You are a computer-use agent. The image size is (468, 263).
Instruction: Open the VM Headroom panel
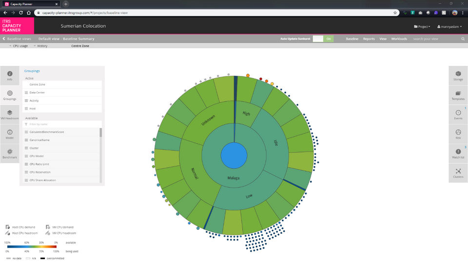(10, 114)
